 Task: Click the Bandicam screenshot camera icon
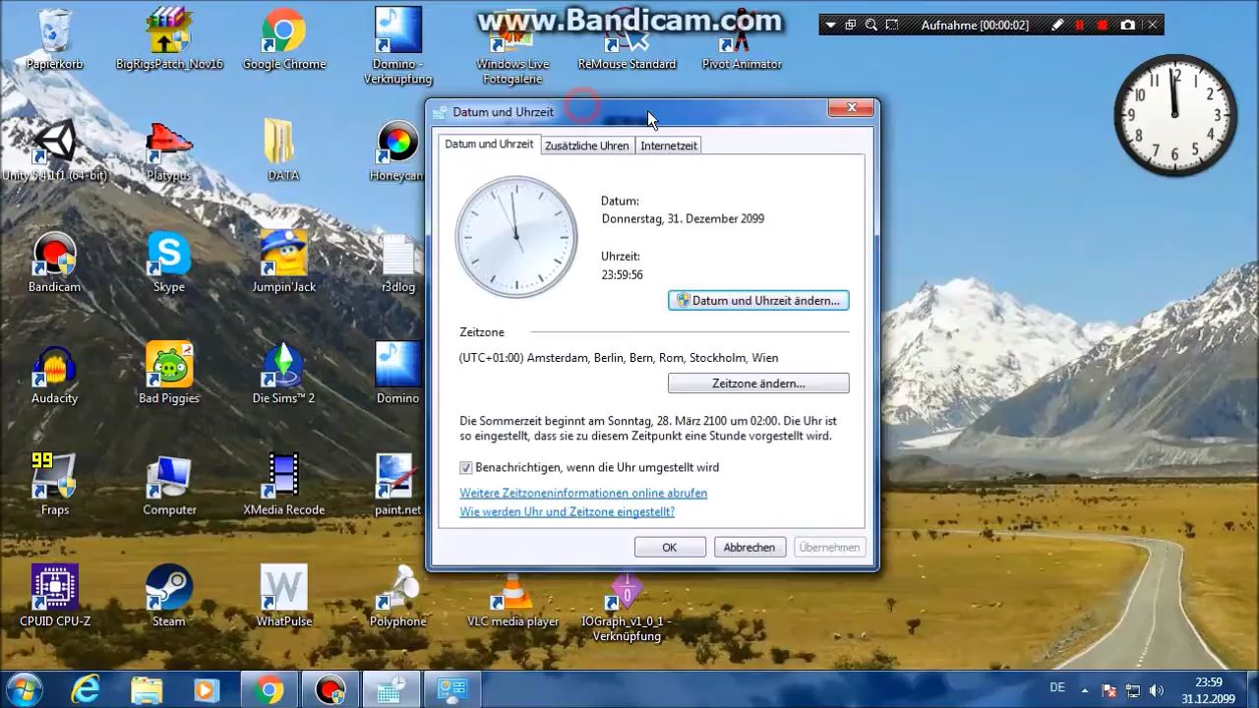tap(1127, 25)
